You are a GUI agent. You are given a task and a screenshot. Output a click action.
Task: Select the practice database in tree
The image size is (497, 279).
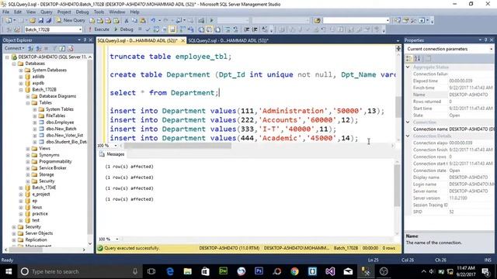[x=40, y=214]
